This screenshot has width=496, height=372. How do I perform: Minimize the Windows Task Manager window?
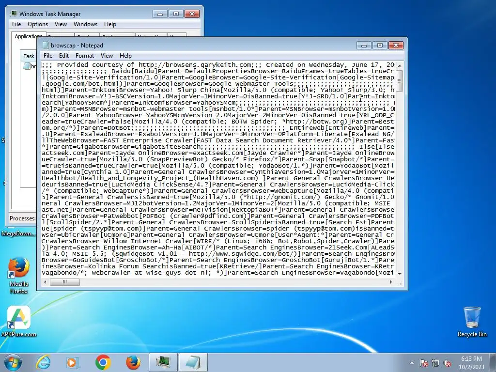click(x=160, y=14)
